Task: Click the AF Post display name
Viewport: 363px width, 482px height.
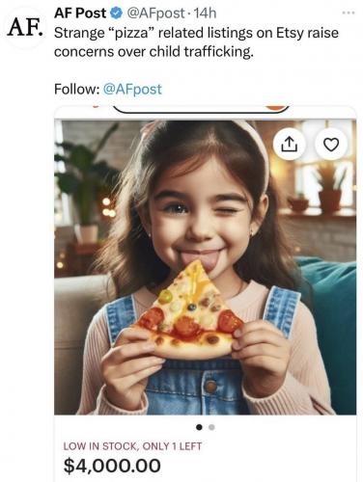Action: click(80, 13)
